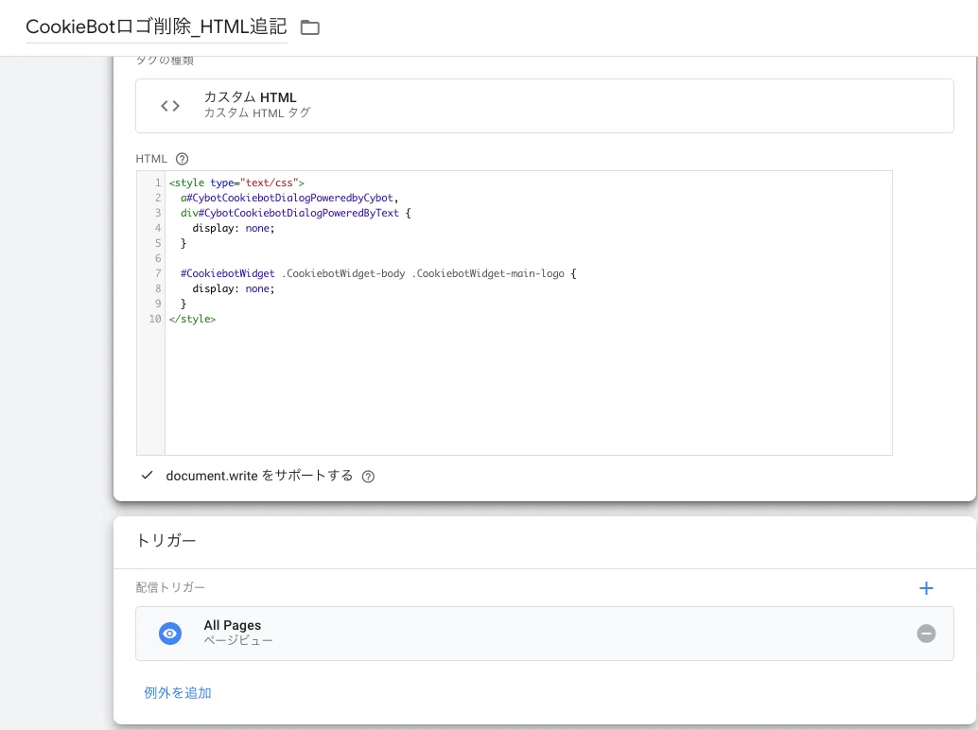Click the 例外を追加 link

coord(178,692)
